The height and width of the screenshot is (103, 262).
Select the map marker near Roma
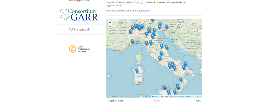coord(160,58)
